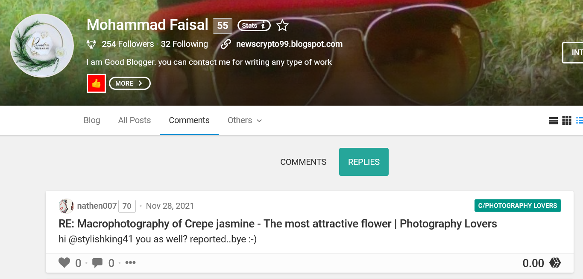
Task: Choose the compact list view icon
Action: tap(580, 120)
